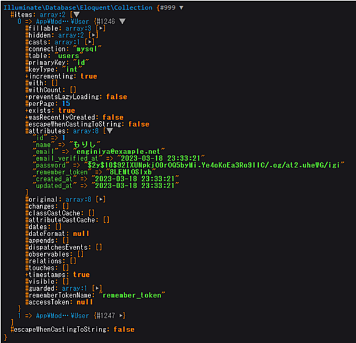Click the #attributeCastCache empty array
This screenshot has width=356, height=343.
pyautogui.click(x=106, y=220)
